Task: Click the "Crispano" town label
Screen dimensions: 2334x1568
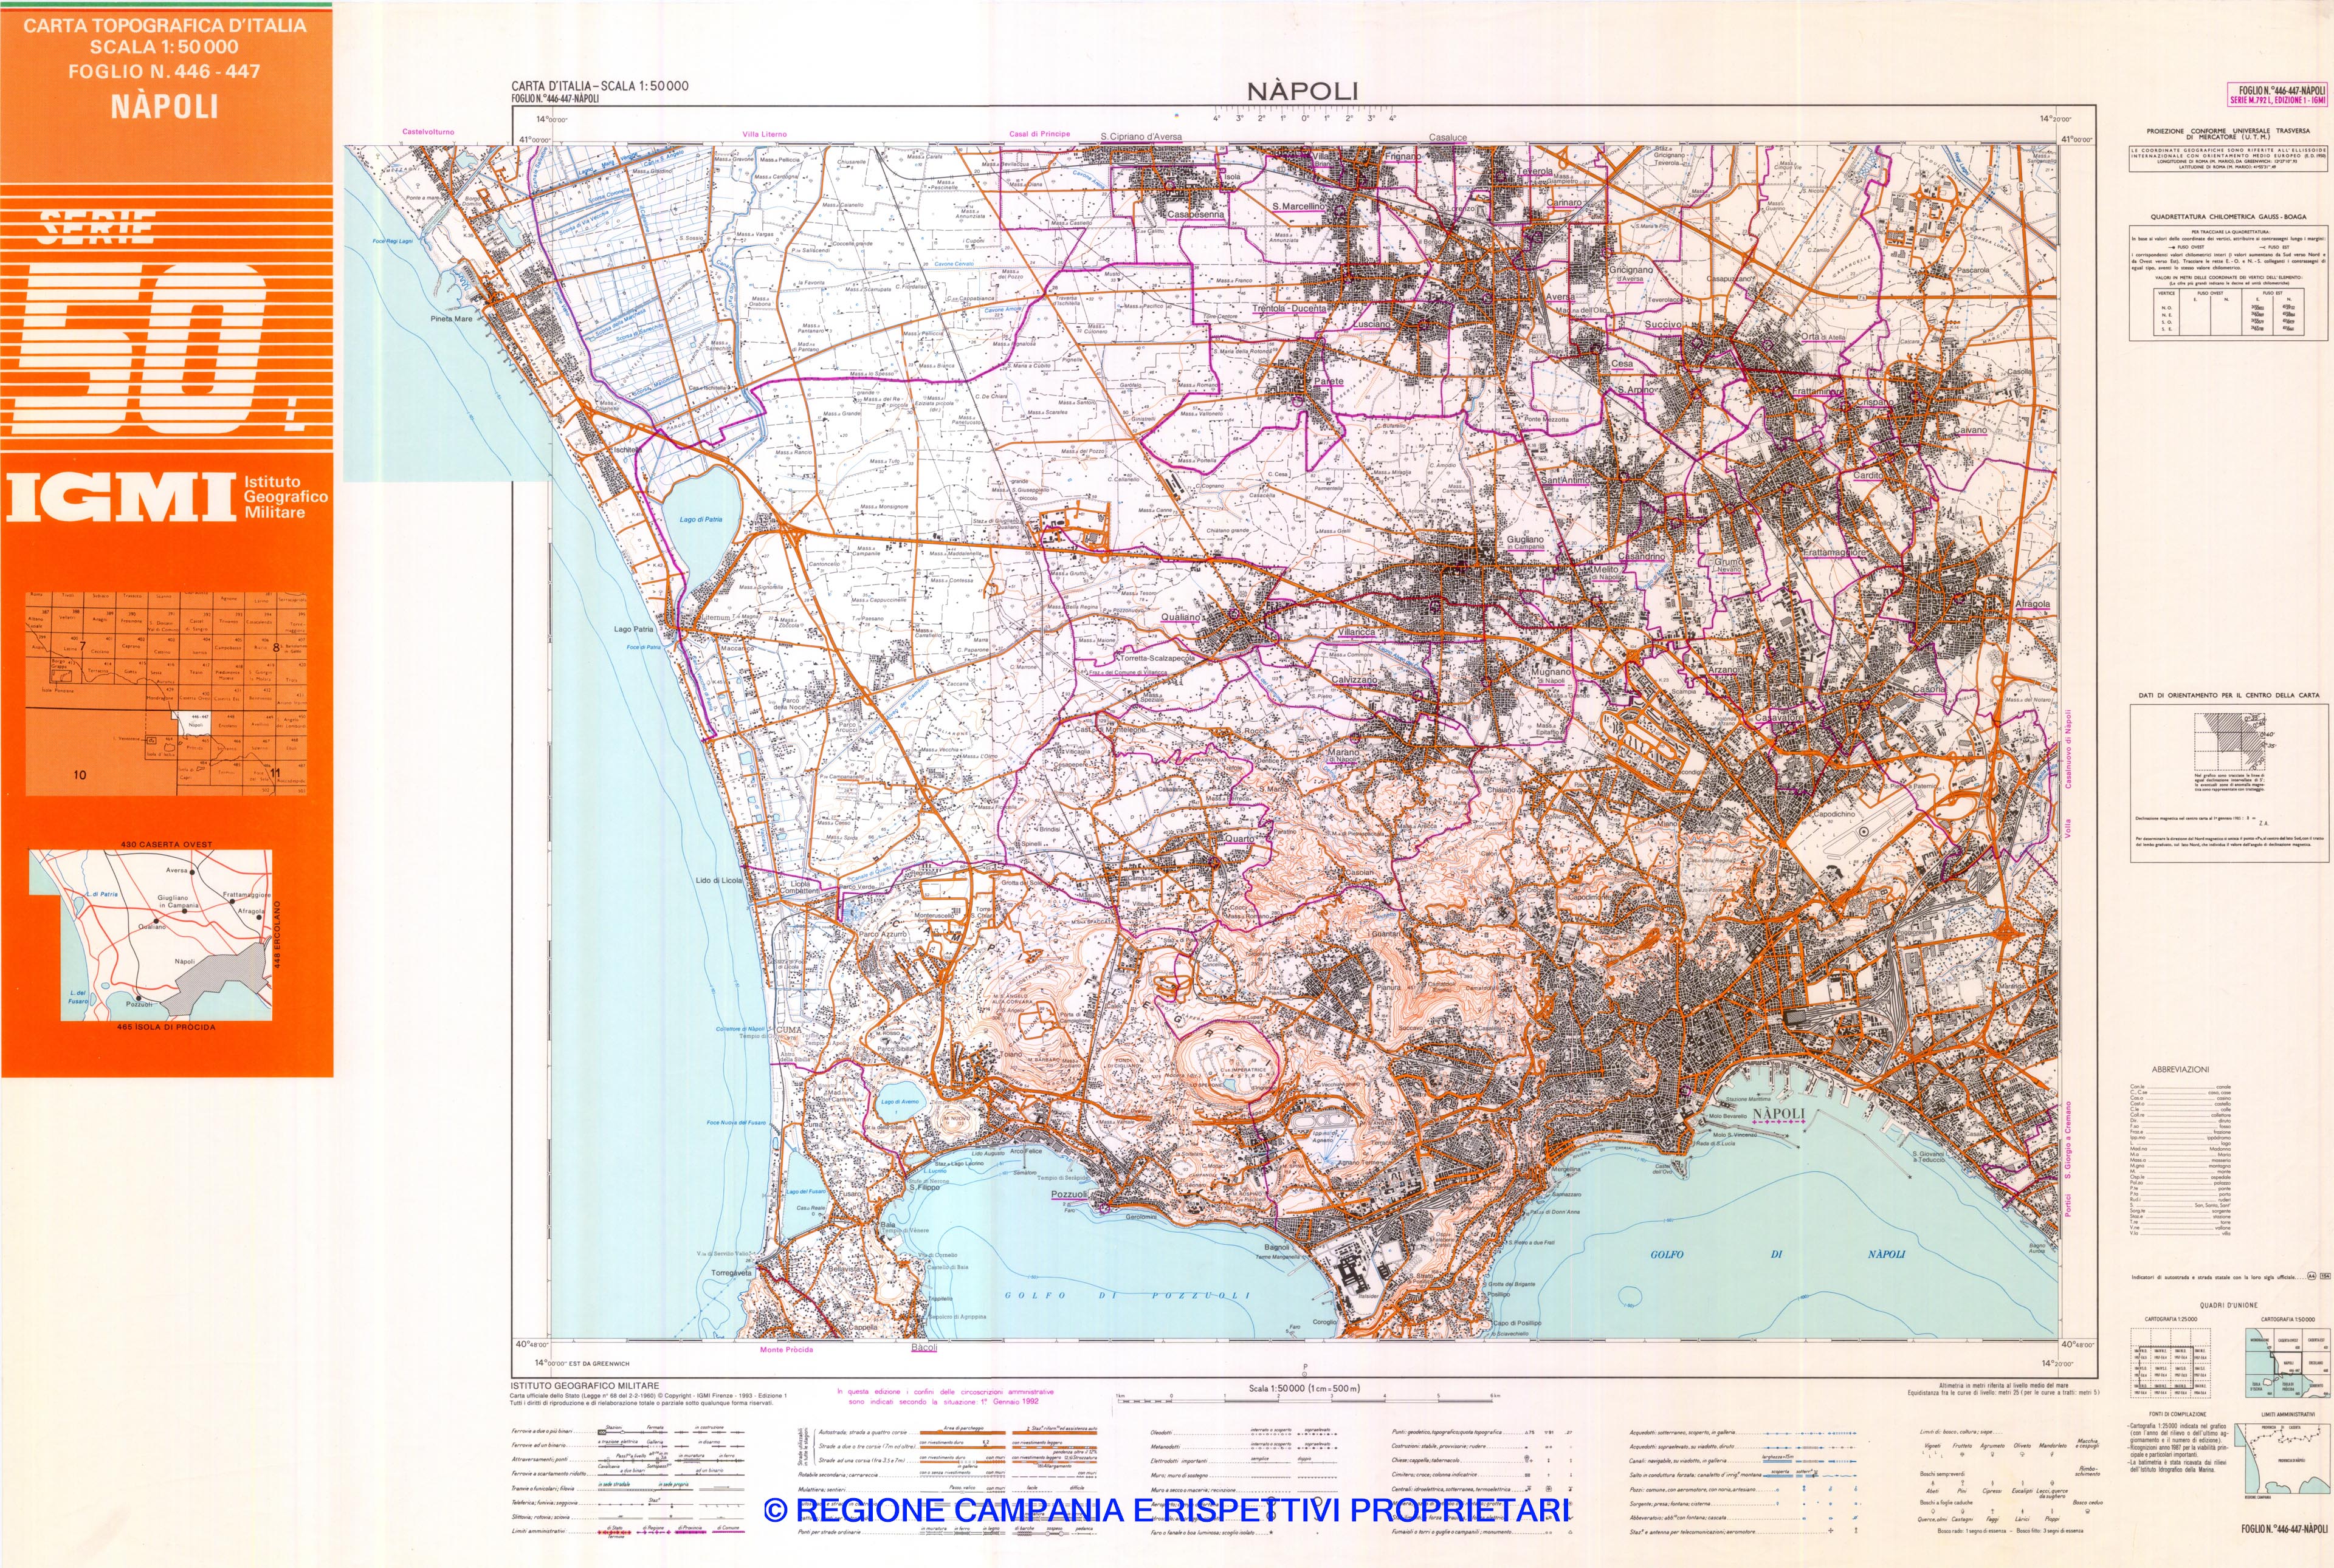Action: [1874, 403]
